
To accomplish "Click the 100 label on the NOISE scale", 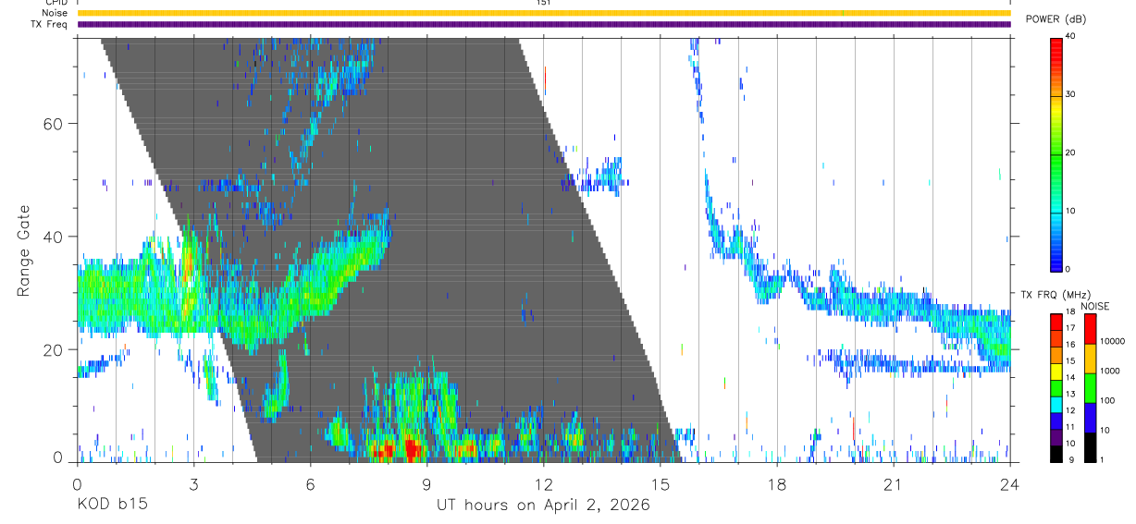I will point(1109,400).
